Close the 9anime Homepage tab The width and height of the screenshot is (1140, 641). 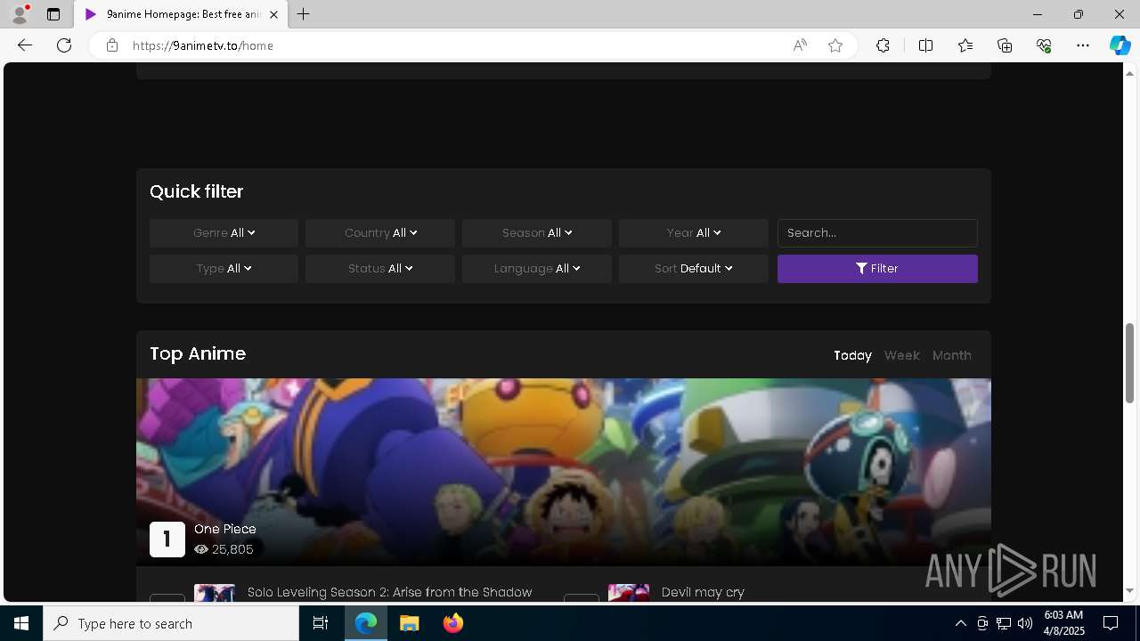(273, 14)
